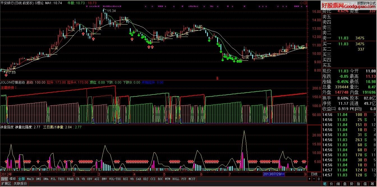This screenshot has width=377, height=187.
Task: Load the SAR indicator
Action: click(x=139, y=179)
